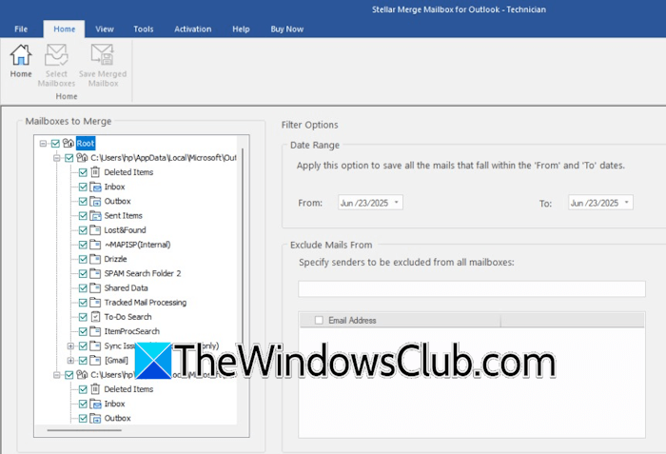Open the Activation tab

click(x=193, y=29)
